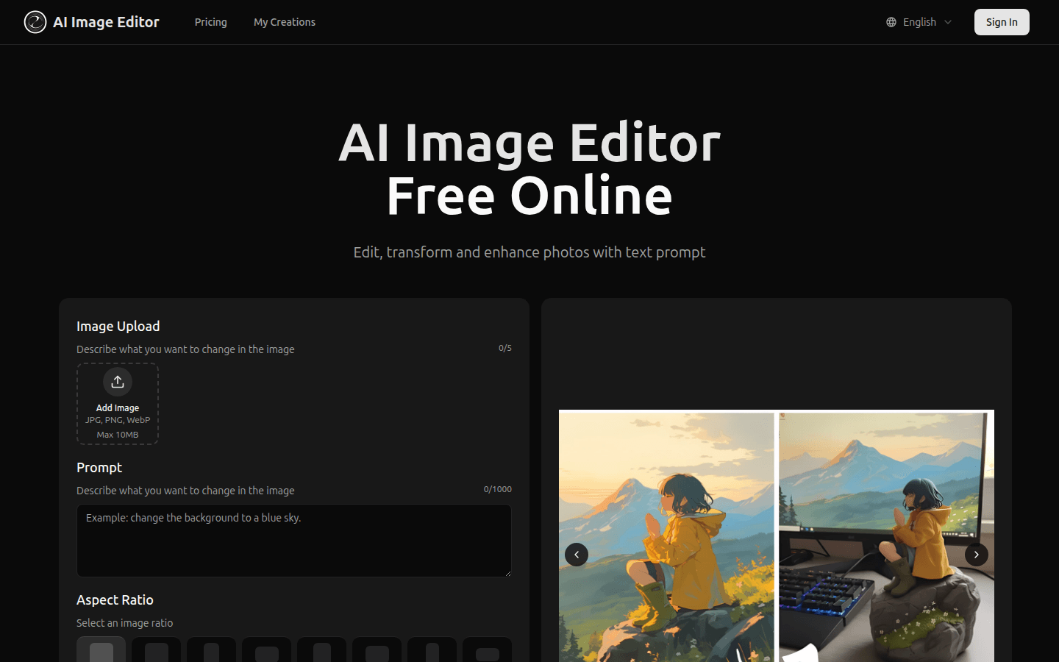Pick the narrow third aspect ratio option
This screenshot has width=1059, height=662.
click(x=212, y=650)
